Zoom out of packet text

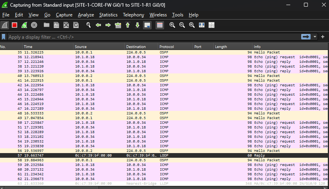pos(182,25)
